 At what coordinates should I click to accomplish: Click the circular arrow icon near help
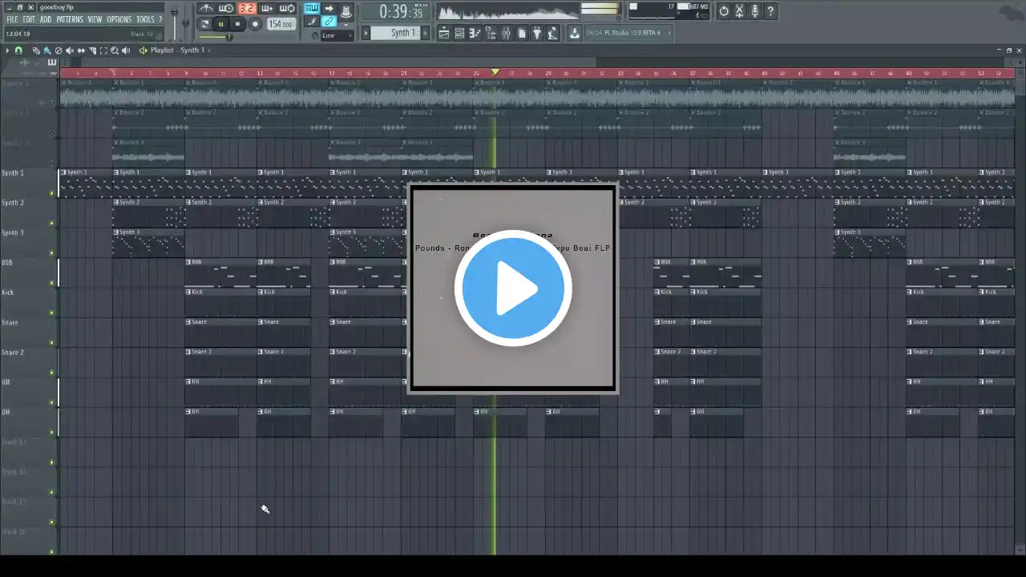tap(724, 11)
